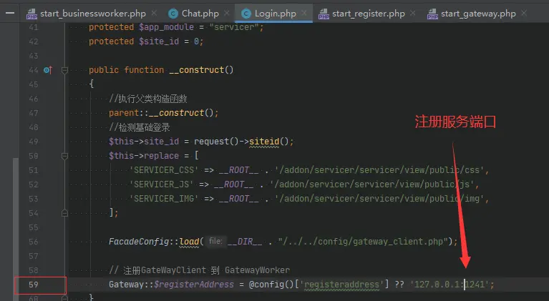
Task: Click line number 59 in the gutter
Action: click(x=34, y=285)
